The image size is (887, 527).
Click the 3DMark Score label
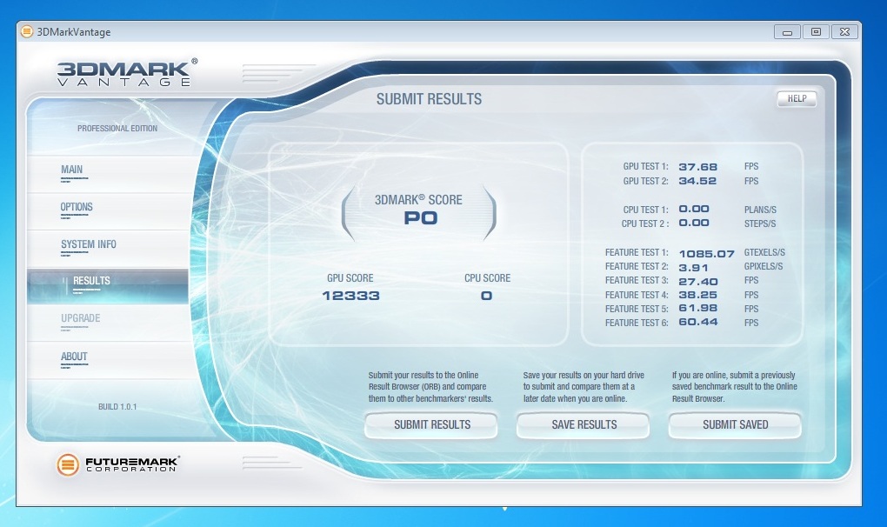coord(418,200)
